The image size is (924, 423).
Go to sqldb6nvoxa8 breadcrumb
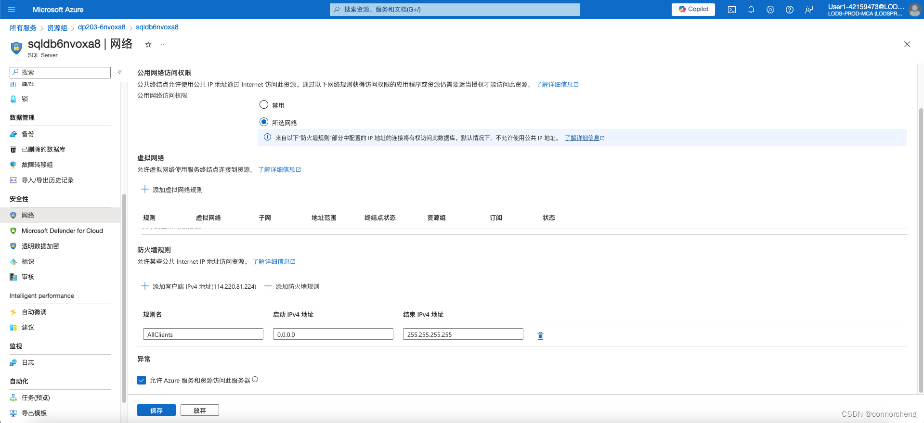click(157, 27)
